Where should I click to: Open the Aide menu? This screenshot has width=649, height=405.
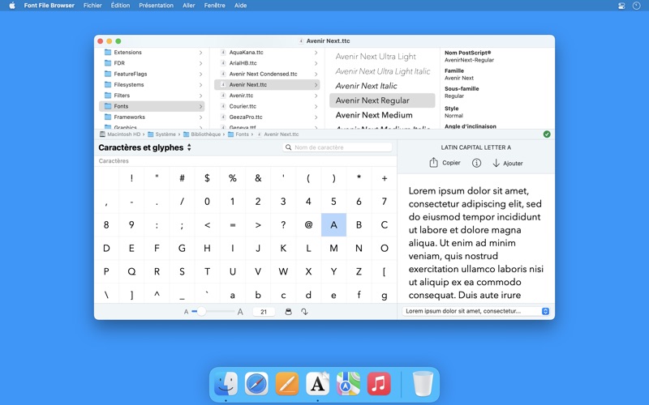pos(240,6)
